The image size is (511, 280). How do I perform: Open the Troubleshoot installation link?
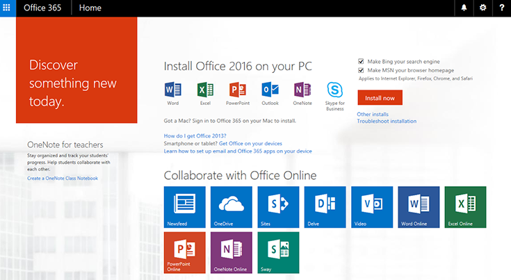click(x=387, y=121)
